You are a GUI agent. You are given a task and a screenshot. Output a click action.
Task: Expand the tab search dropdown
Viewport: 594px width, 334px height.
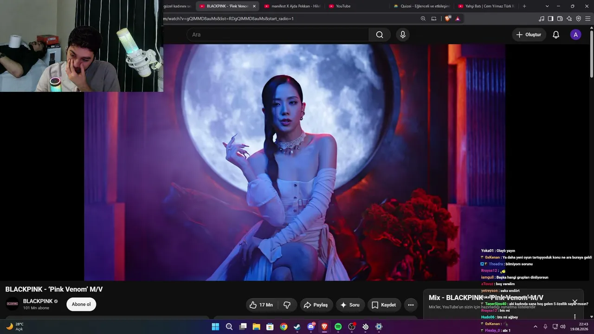tap(547, 6)
